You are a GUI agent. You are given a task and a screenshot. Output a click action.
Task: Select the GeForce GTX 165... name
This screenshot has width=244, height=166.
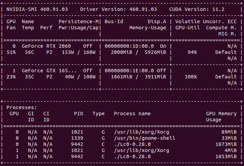coord(49,71)
